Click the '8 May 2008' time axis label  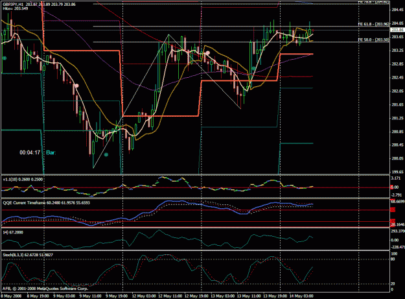pos(11,296)
